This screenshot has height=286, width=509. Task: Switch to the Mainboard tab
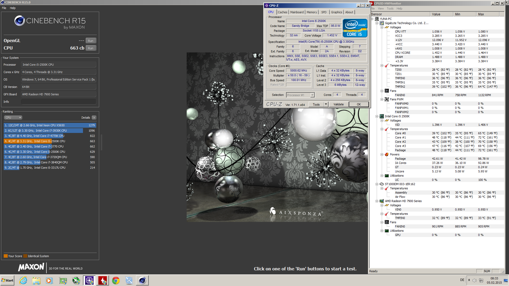297,12
